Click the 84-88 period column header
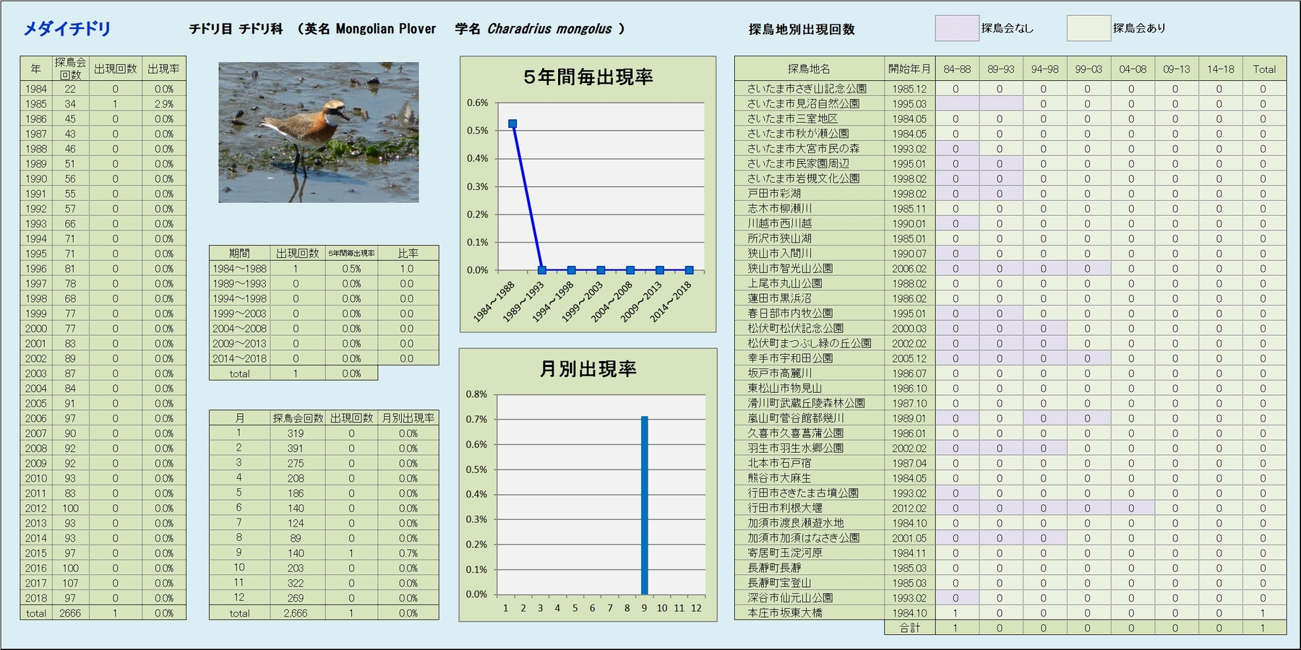The width and height of the screenshot is (1301, 650). (956, 69)
